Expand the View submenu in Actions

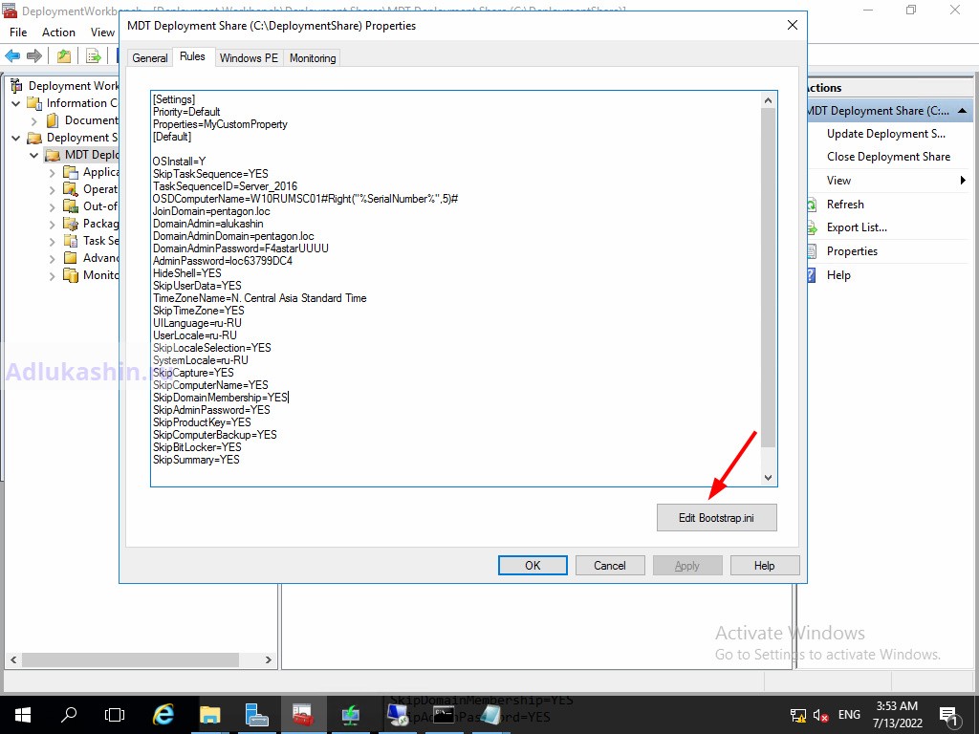tap(963, 181)
